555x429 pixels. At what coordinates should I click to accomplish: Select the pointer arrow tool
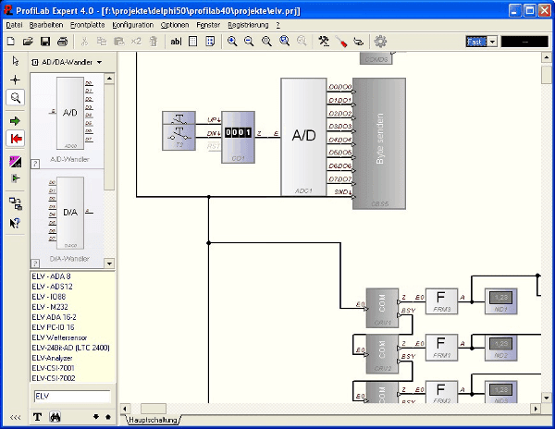point(15,61)
